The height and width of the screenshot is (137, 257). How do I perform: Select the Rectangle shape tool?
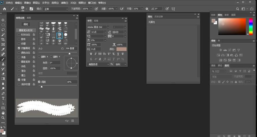point(3,108)
